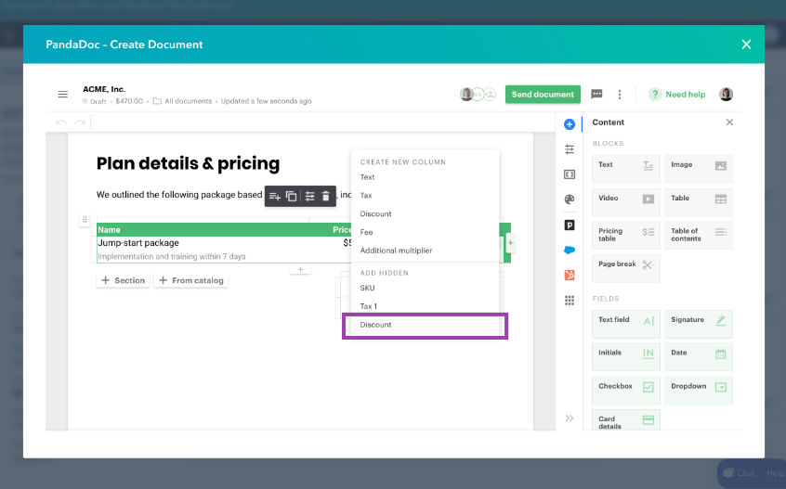Select the Initials field

[x=625, y=357]
